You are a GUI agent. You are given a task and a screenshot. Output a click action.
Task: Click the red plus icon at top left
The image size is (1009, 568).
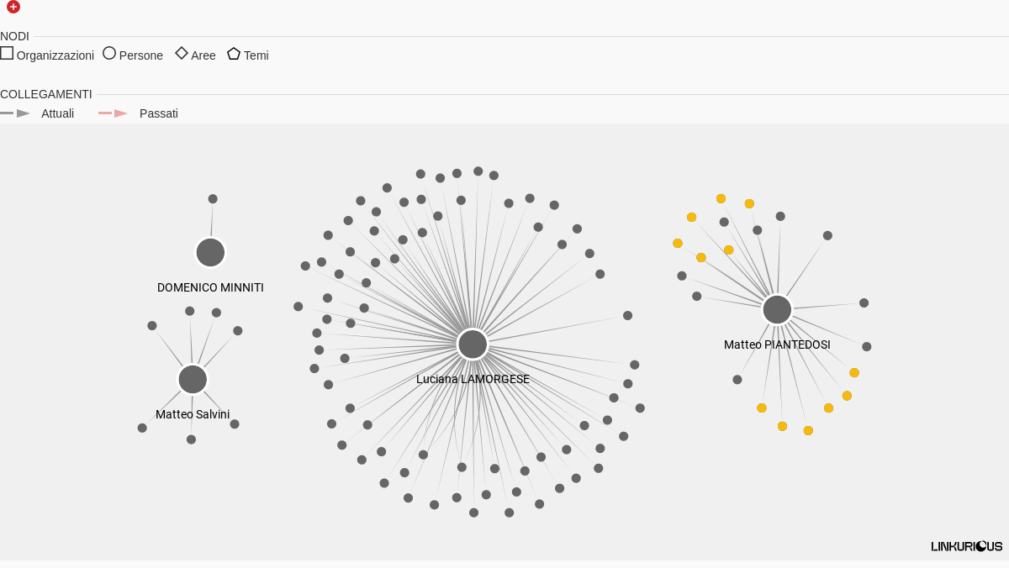point(13,7)
